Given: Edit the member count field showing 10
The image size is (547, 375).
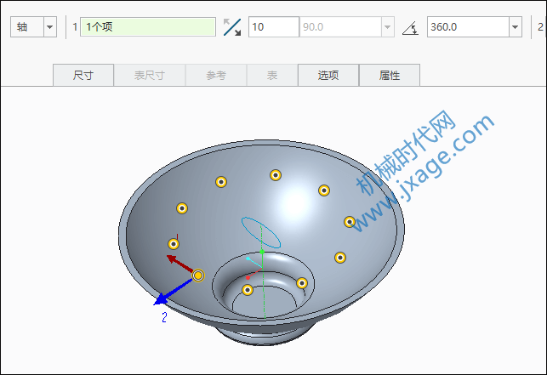Looking at the screenshot, I should pos(274,27).
